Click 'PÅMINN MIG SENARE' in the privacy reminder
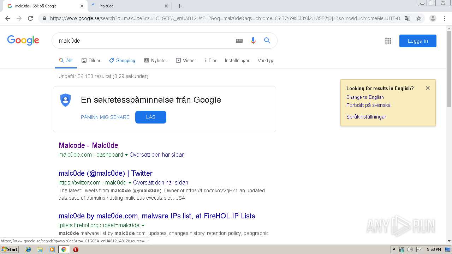This screenshot has height=254, width=452. pyautogui.click(x=105, y=117)
